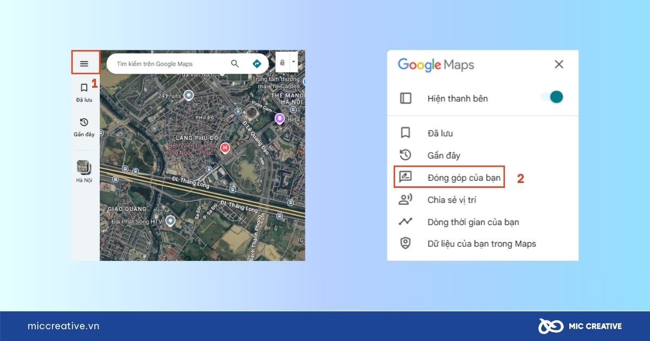Image resolution: width=650 pixels, height=341 pixels.
Task: Expand the small dropdown arrow beside transit icon
Action: click(x=294, y=63)
